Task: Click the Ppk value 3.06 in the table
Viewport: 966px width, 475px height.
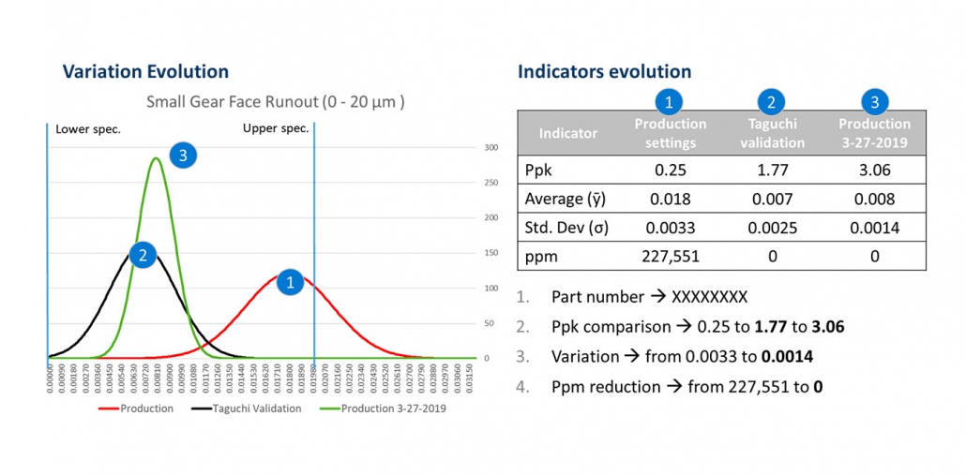Action: pos(874,171)
